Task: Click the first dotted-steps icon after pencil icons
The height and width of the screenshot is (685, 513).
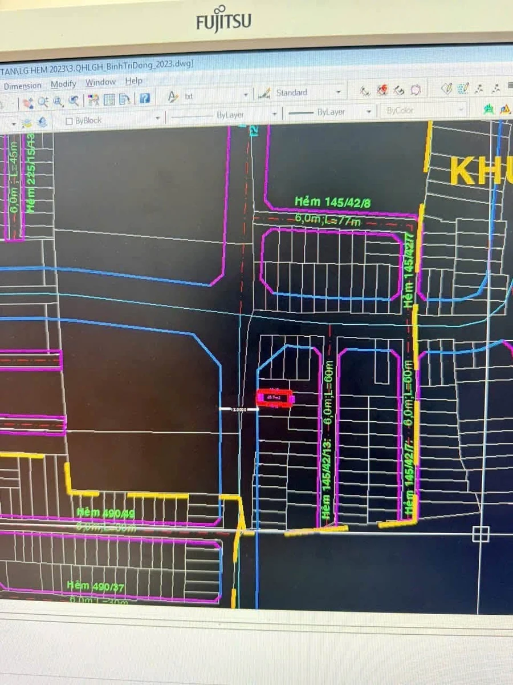Action: 479,88
